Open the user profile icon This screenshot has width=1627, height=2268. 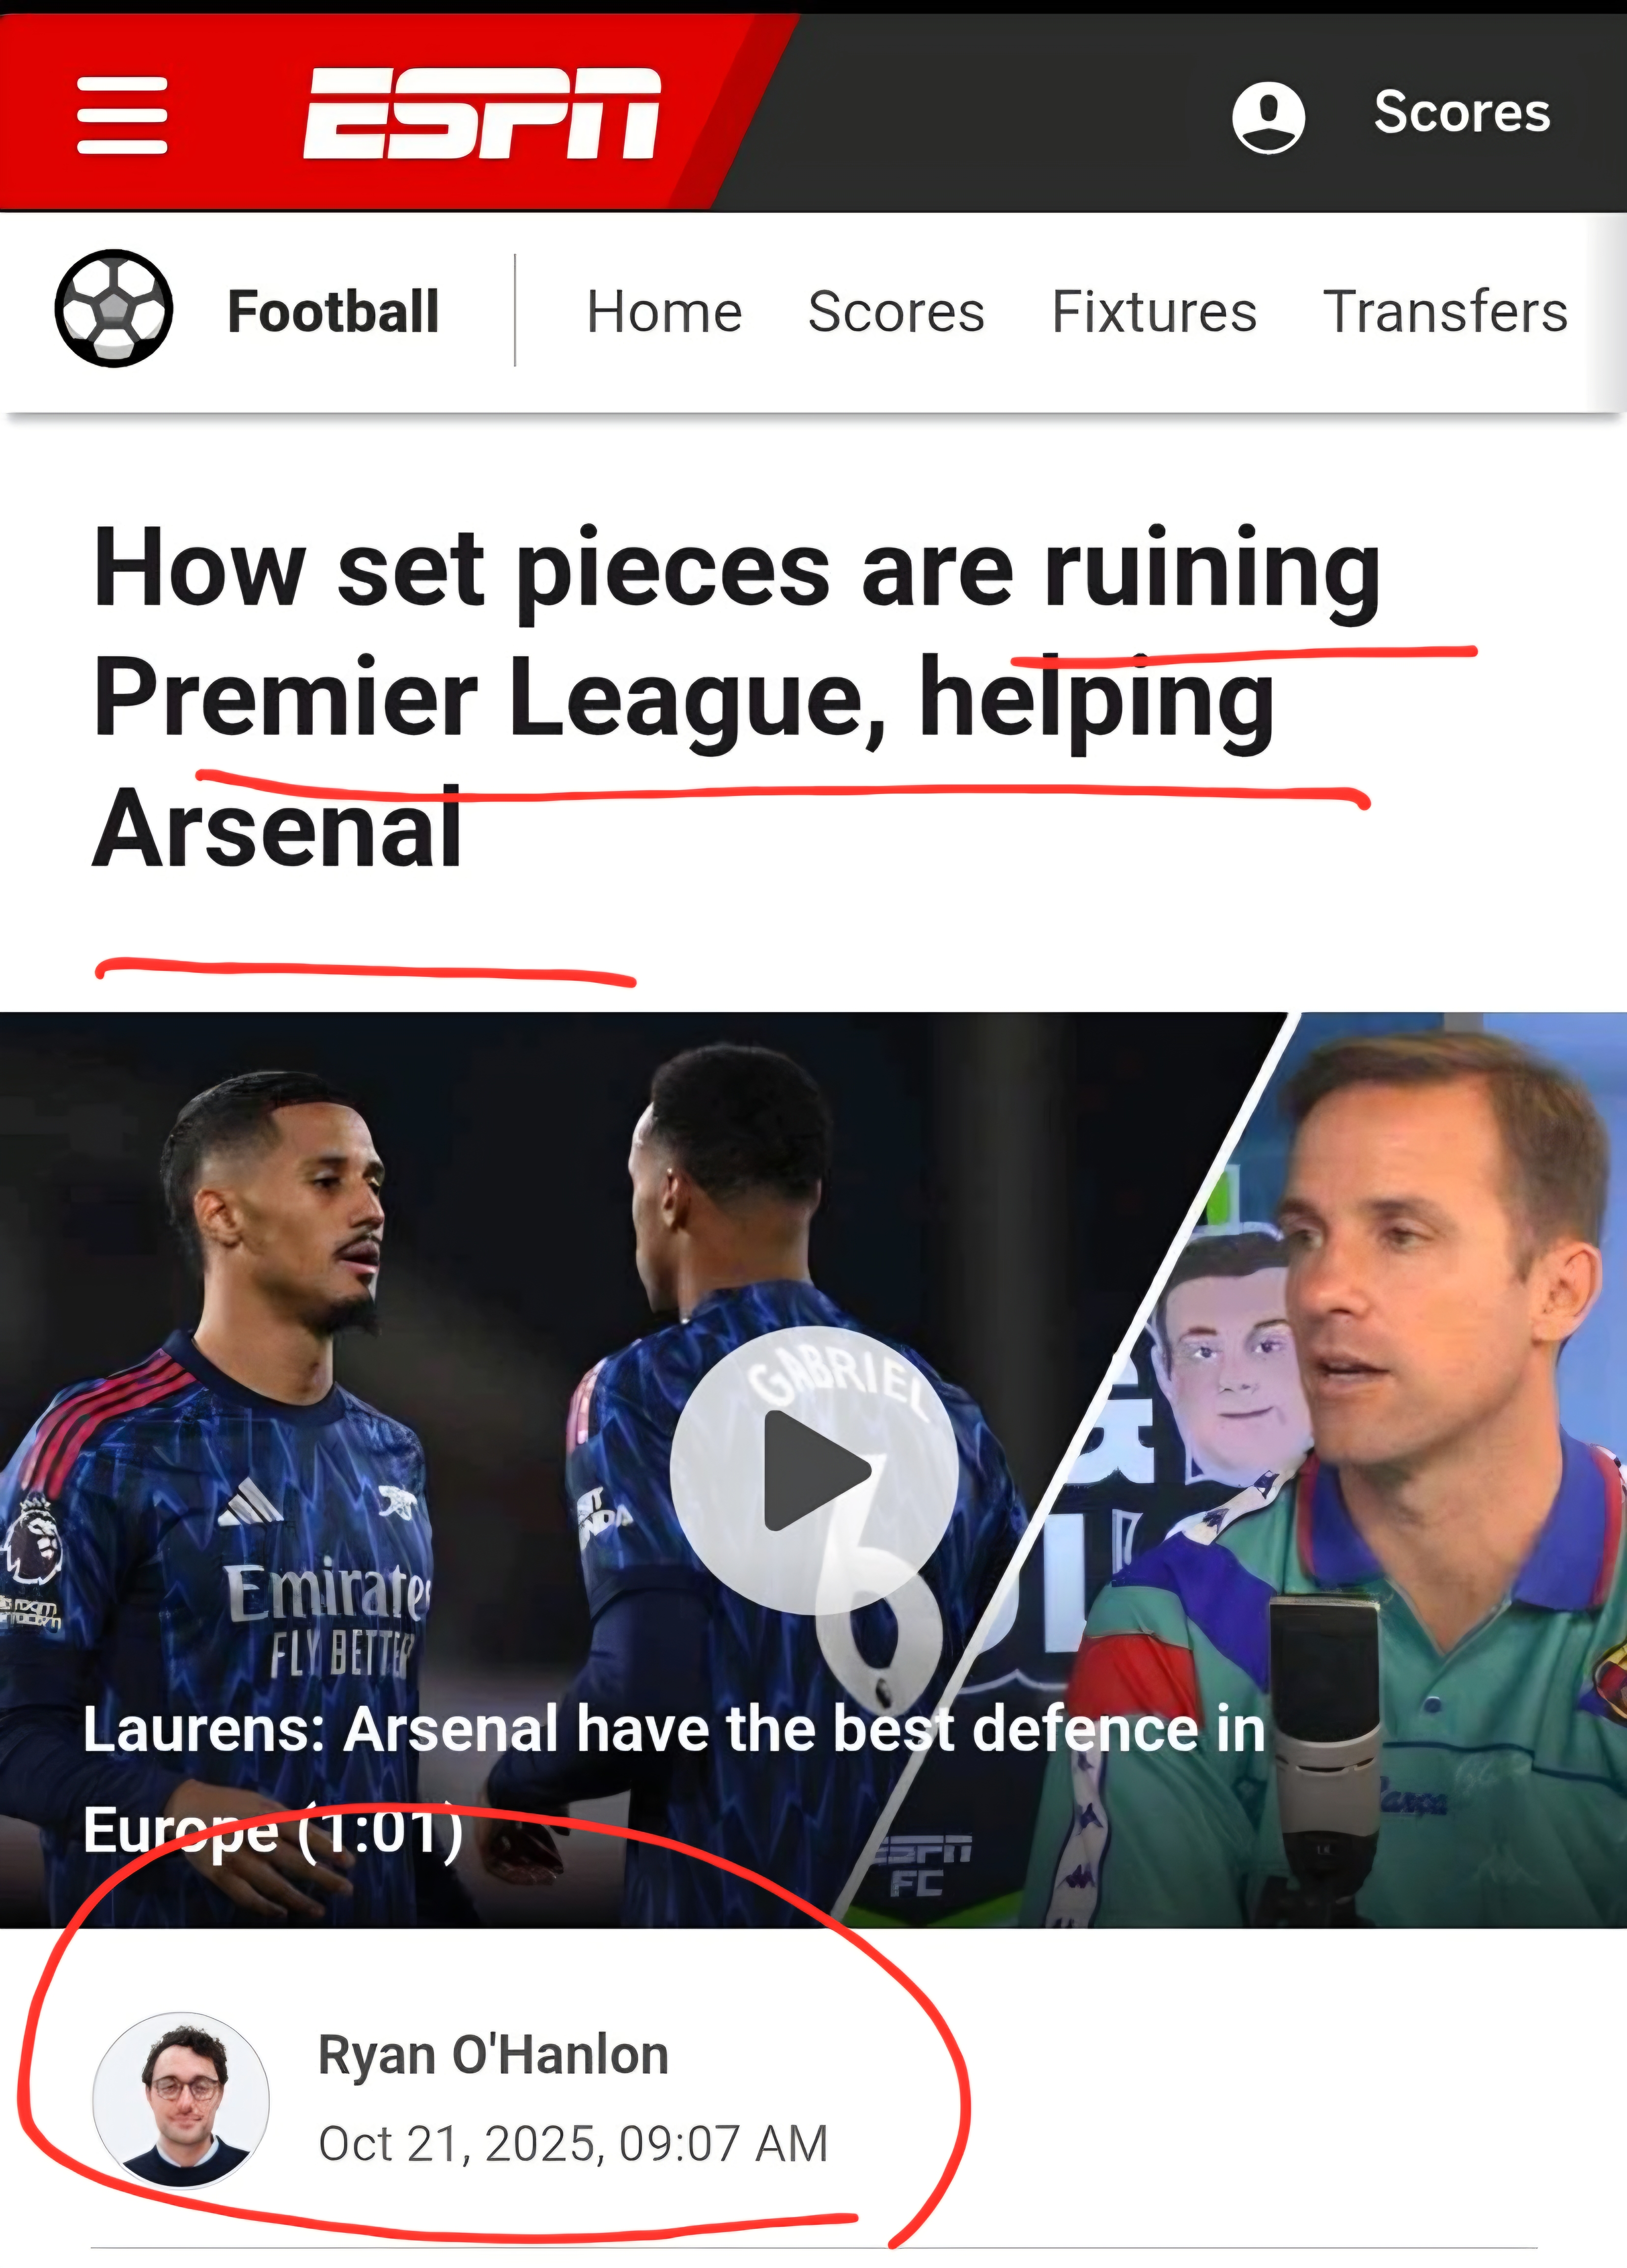click(1268, 117)
